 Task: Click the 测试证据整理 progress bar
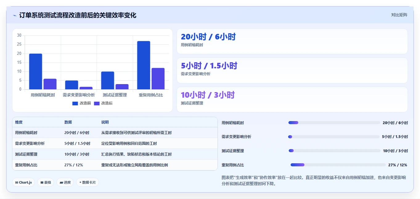pyautogui.click(x=335, y=151)
